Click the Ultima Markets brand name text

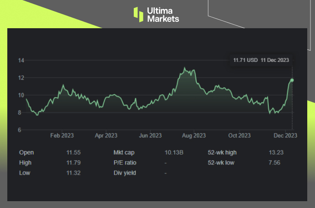click(x=163, y=14)
